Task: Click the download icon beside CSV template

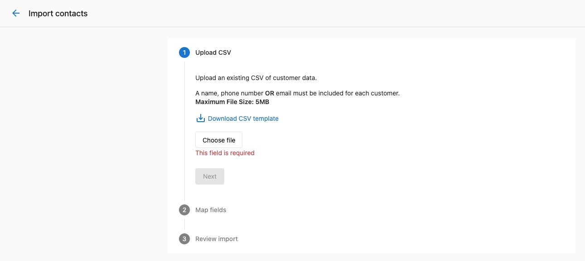Action: tap(200, 119)
